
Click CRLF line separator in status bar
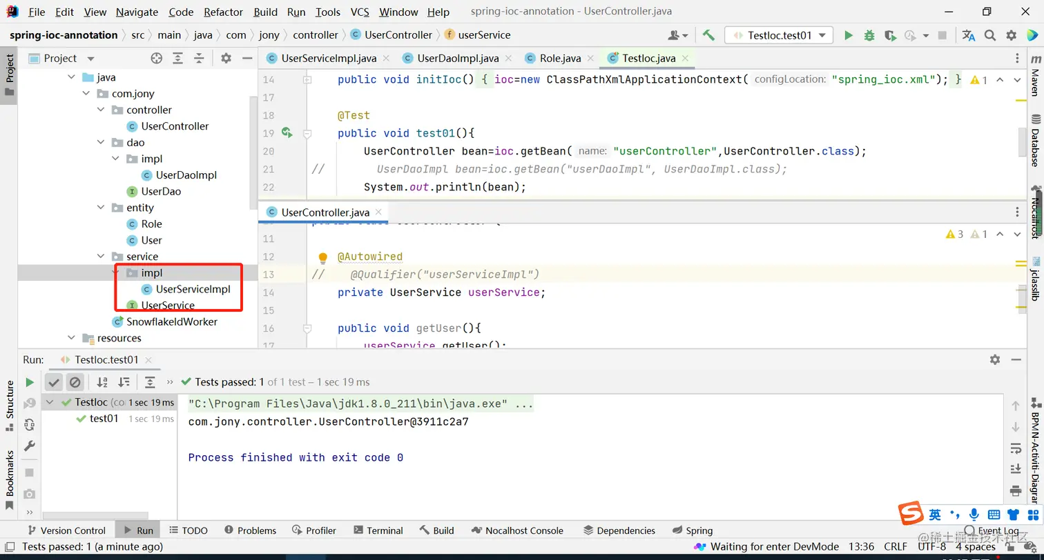coord(896,547)
